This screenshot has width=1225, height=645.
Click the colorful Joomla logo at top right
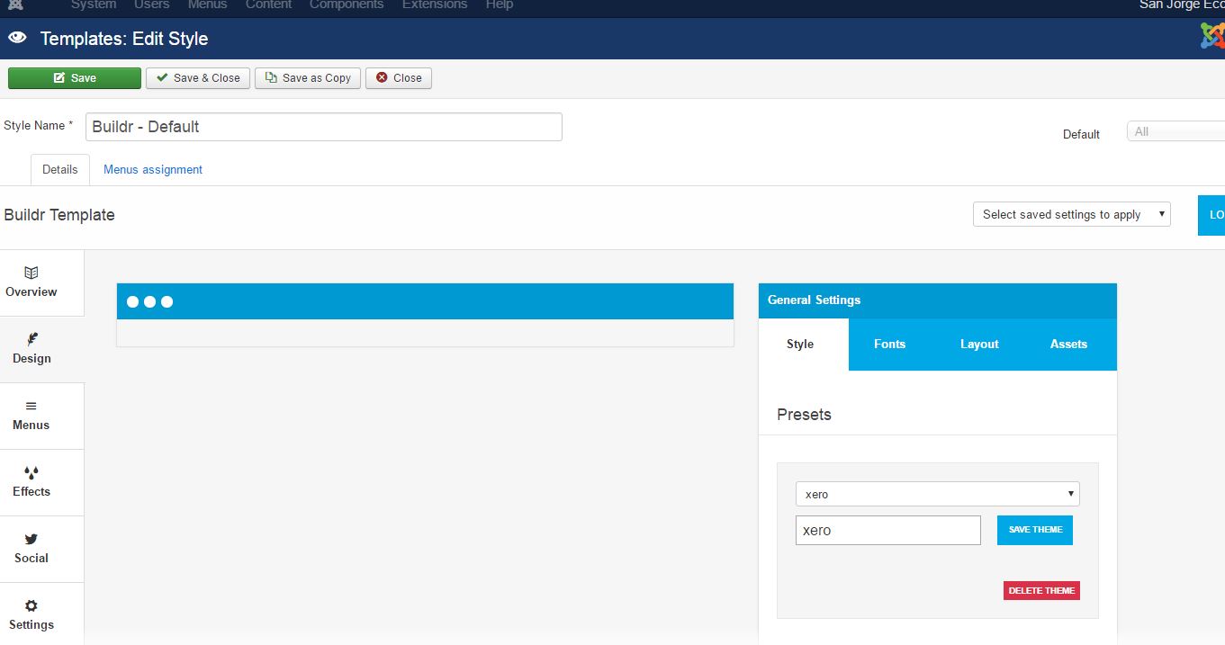1213,36
